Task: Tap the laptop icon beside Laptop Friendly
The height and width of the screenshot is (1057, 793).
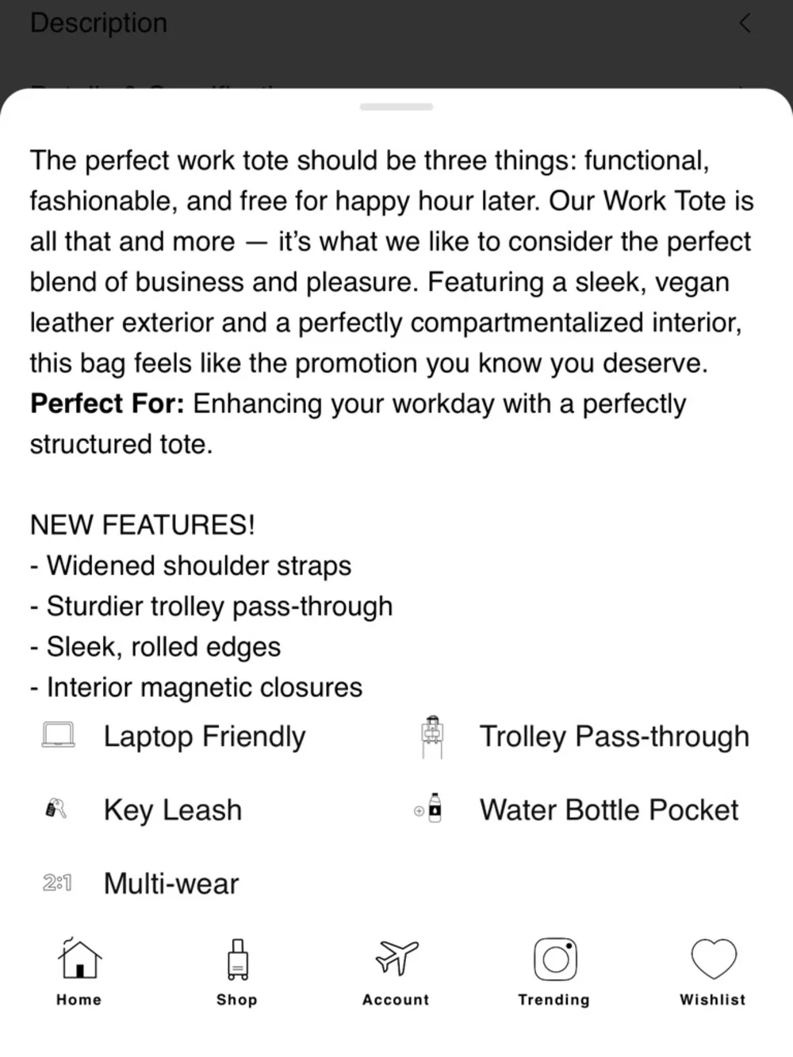Action: point(58,735)
